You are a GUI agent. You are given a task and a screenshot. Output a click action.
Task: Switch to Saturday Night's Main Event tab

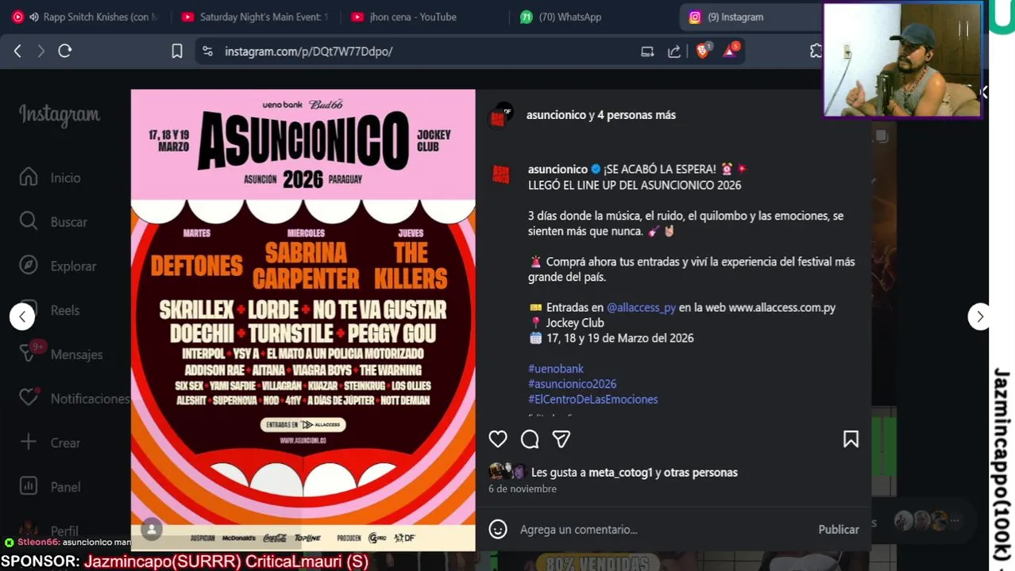pos(254,17)
